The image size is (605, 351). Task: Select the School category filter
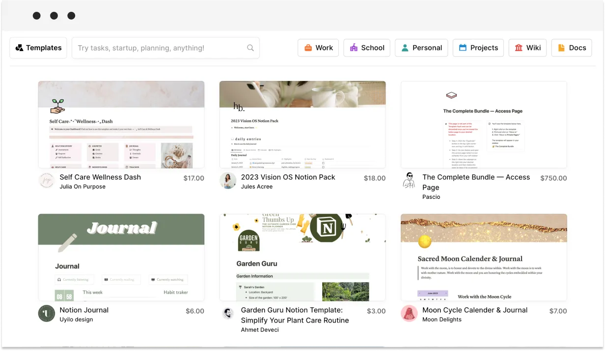367,48
